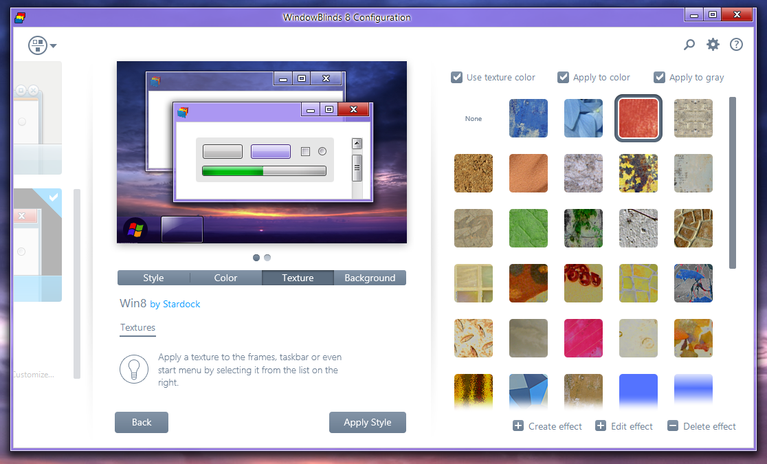Switch to the Style tab

(x=153, y=278)
